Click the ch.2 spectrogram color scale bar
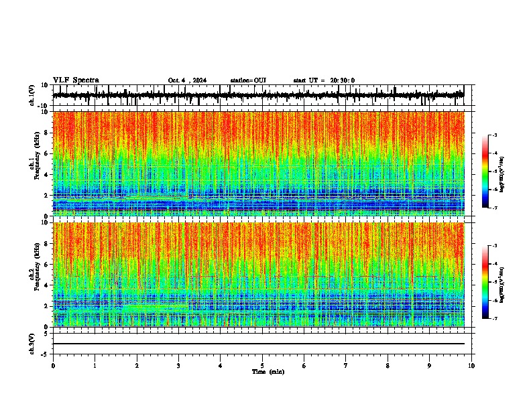This screenshot has height=410, width=531. tap(485, 282)
